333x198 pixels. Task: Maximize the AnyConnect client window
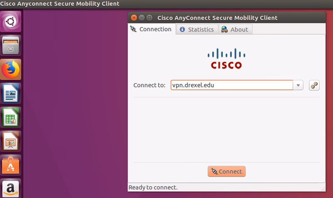tap(149, 17)
